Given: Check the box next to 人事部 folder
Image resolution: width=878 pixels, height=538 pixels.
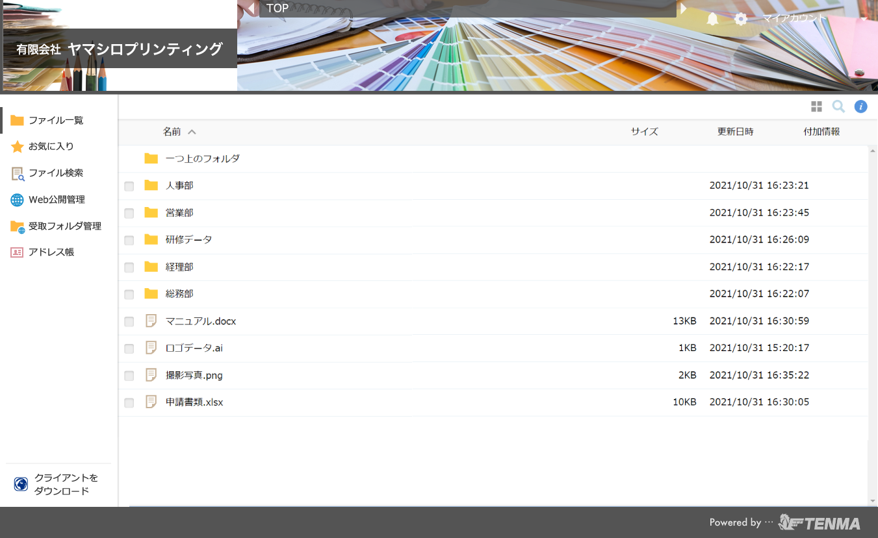Looking at the screenshot, I should coord(129,186).
